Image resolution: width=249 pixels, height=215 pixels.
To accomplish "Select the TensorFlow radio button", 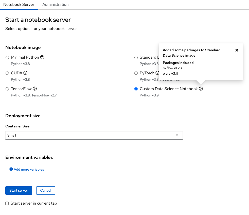I will pyautogui.click(x=7, y=89).
